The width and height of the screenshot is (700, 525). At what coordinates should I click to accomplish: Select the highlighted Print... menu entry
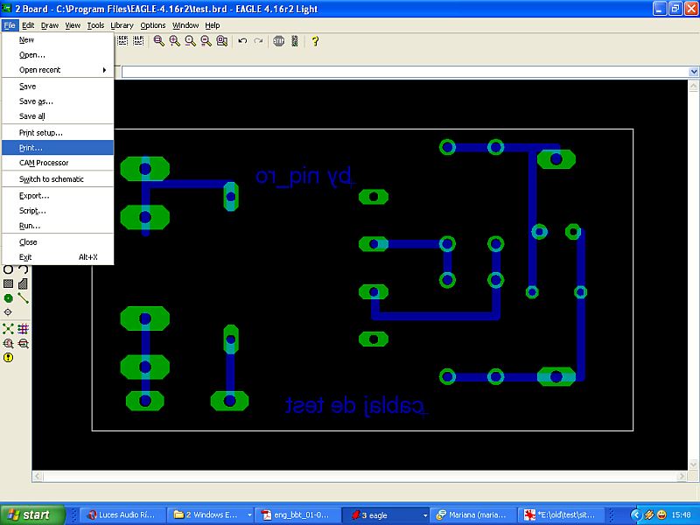pos(58,148)
